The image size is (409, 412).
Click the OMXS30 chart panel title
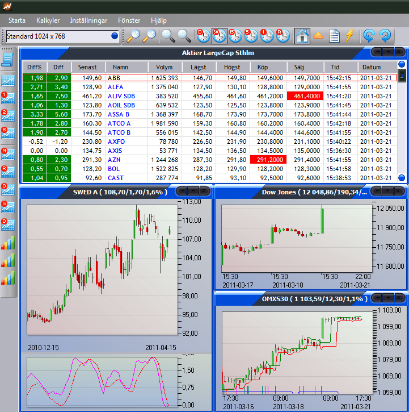(315, 299)
